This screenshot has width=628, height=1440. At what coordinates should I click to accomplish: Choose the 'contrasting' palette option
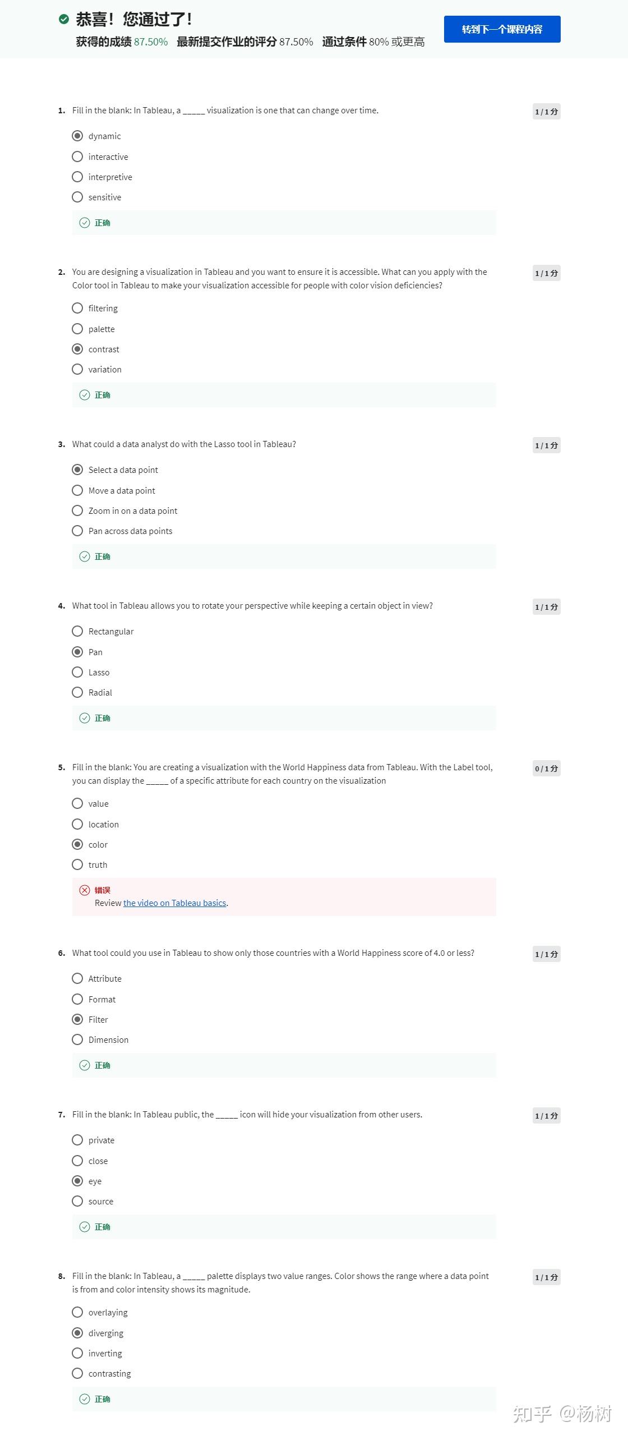(77, 1373)
